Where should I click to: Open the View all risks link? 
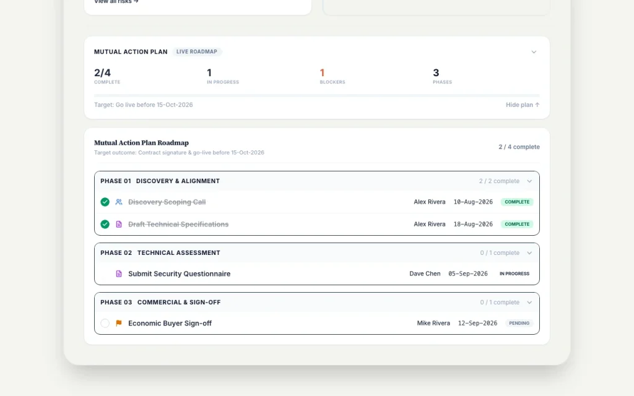(x=116, y=2)
